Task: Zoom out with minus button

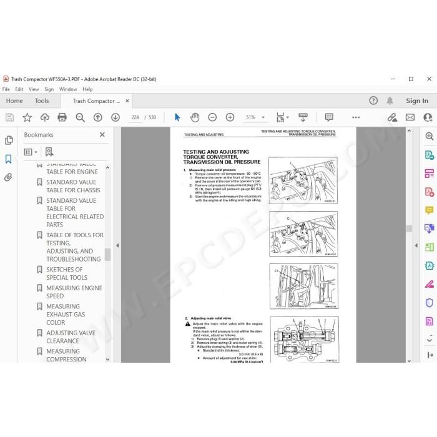Action: coord(212,117)
